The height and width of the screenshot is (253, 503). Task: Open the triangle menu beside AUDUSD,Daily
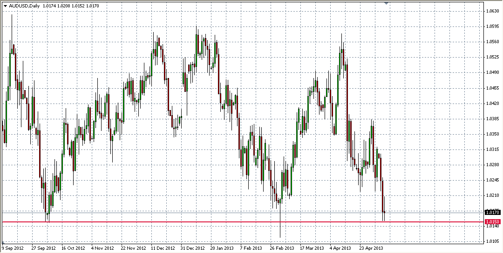(5, 6)
